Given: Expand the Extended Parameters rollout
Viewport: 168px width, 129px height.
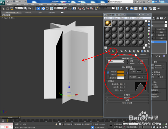Looking at the screenshot, I should [127, 95].
